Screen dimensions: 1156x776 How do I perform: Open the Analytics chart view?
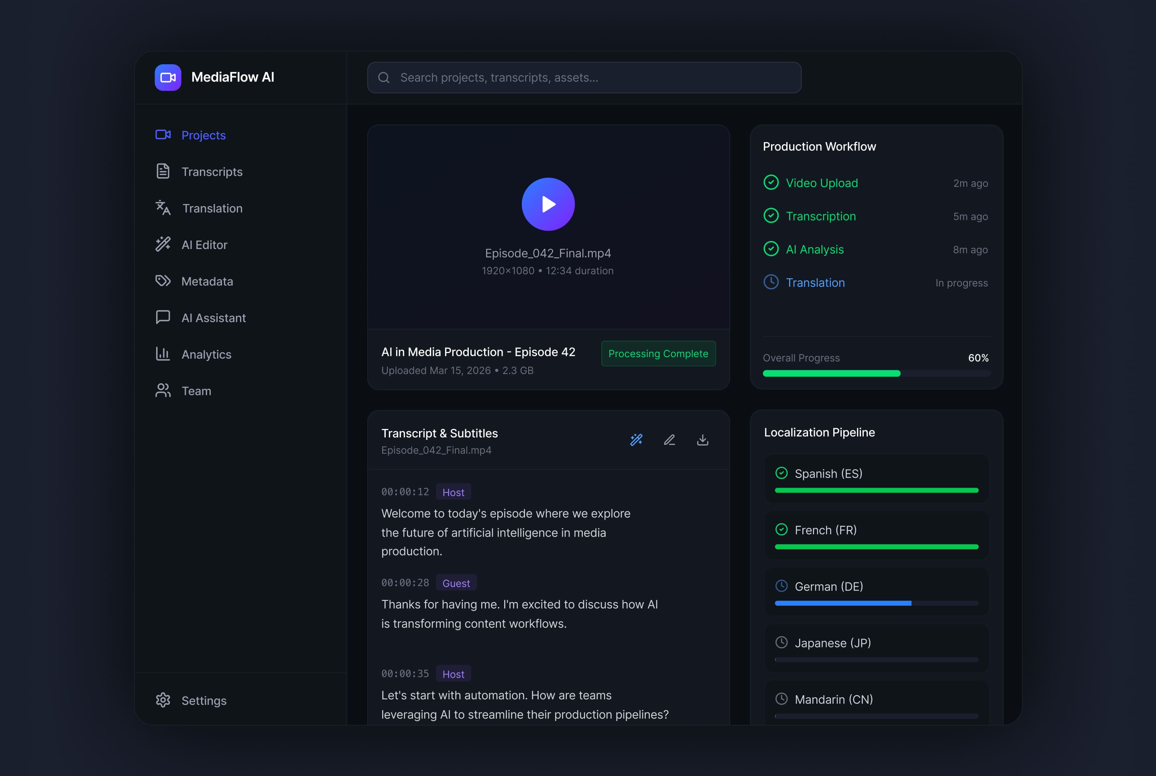[206, 354]
